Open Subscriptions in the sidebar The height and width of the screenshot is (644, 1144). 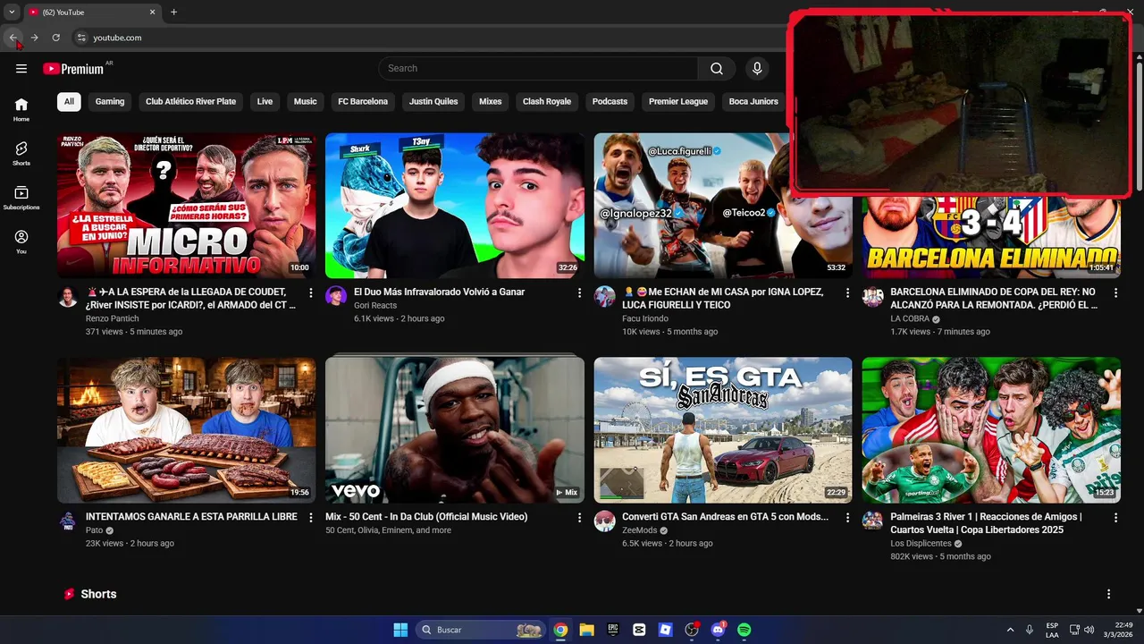click(21, 198)
